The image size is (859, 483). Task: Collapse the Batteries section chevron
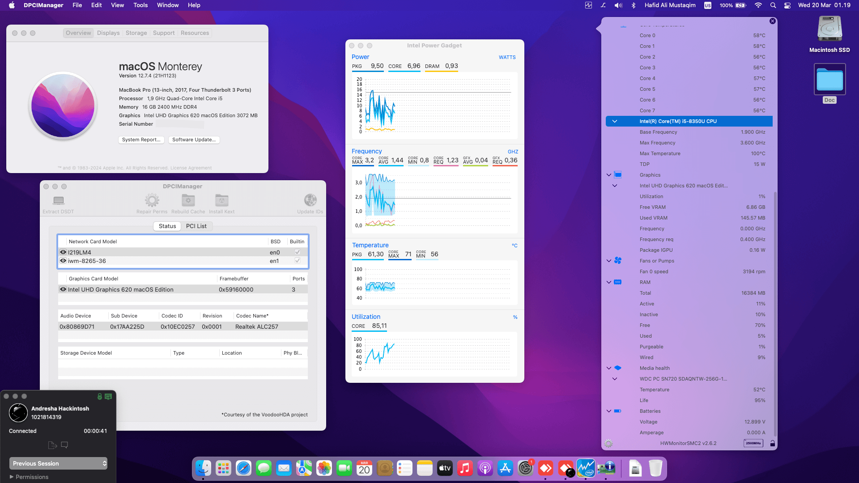tap(609, 411)
